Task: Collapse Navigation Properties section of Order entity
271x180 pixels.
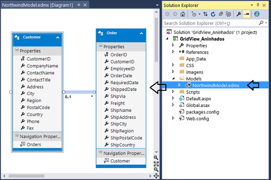Action: [x=100, y=152]
